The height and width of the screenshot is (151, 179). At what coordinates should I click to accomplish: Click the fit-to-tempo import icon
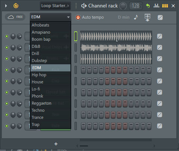[x=147, y=18]
